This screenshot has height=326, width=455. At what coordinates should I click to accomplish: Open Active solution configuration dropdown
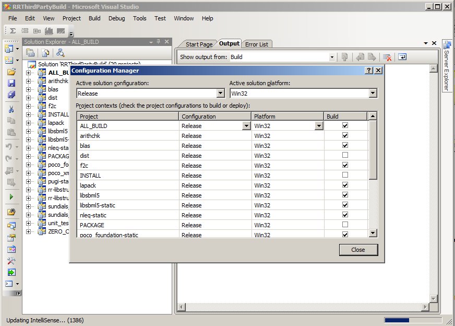(220, 94)
